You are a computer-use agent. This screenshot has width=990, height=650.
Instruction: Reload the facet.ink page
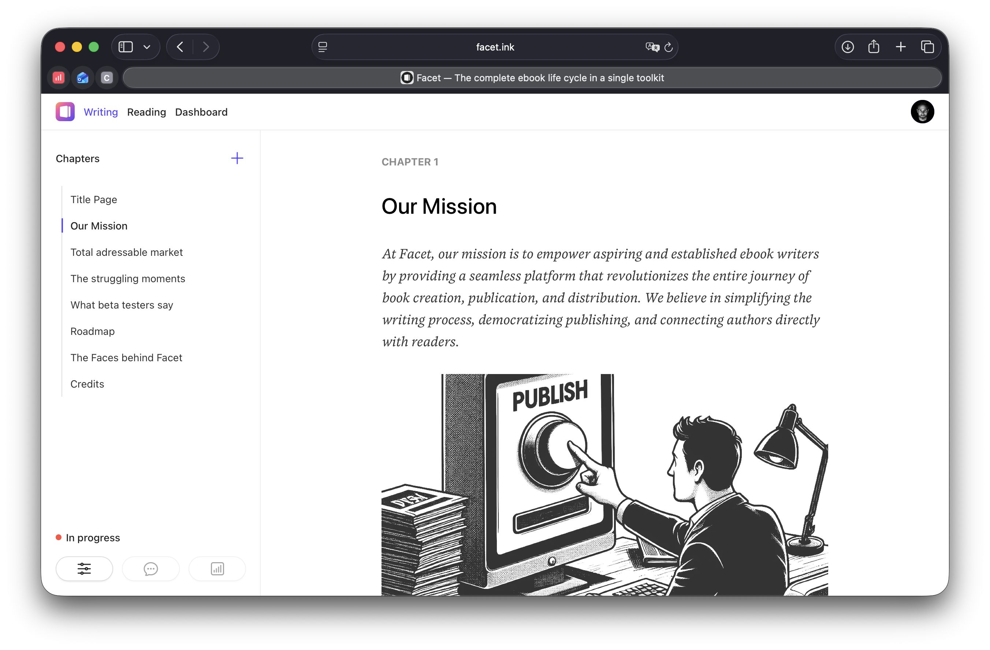click(x=669, y=47)
